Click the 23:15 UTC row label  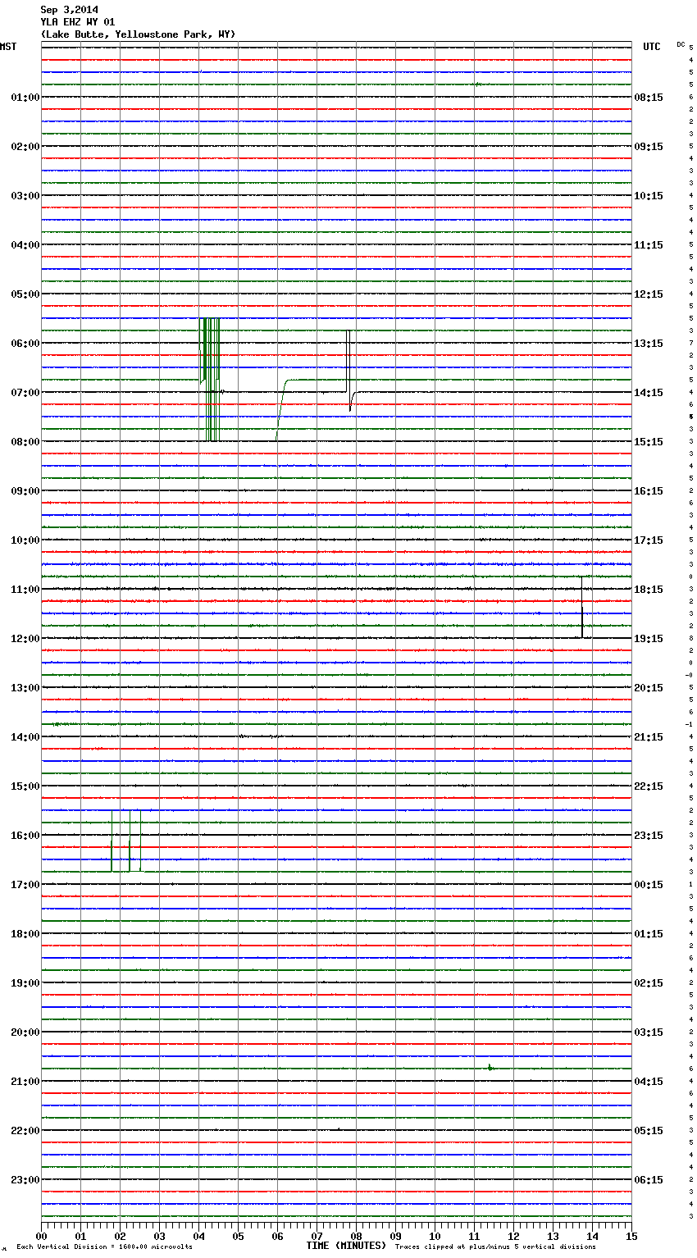point(649,836)
